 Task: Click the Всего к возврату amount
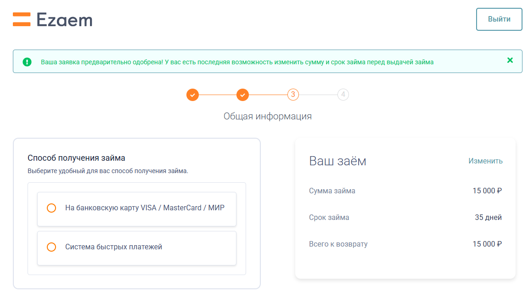[x=487, y=244]
